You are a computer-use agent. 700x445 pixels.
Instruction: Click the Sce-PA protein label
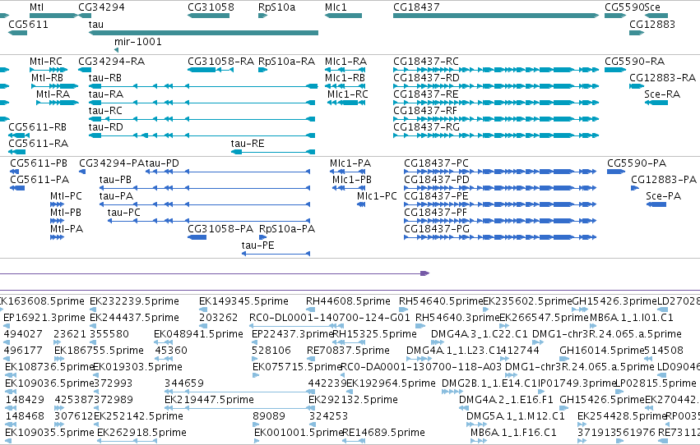point(663,196)
